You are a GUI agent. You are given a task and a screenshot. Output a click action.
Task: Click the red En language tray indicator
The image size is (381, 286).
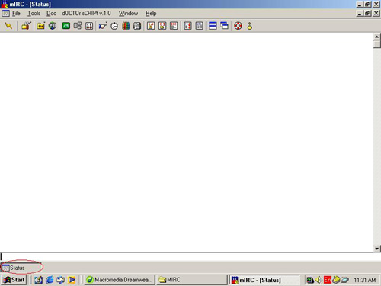[x=328, y=280]
